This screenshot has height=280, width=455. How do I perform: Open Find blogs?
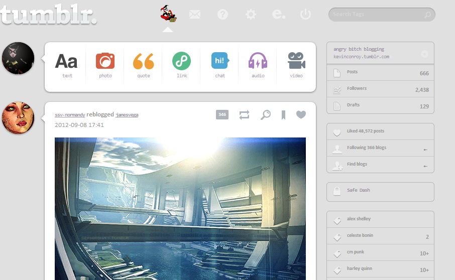click(x=381, y=165)
